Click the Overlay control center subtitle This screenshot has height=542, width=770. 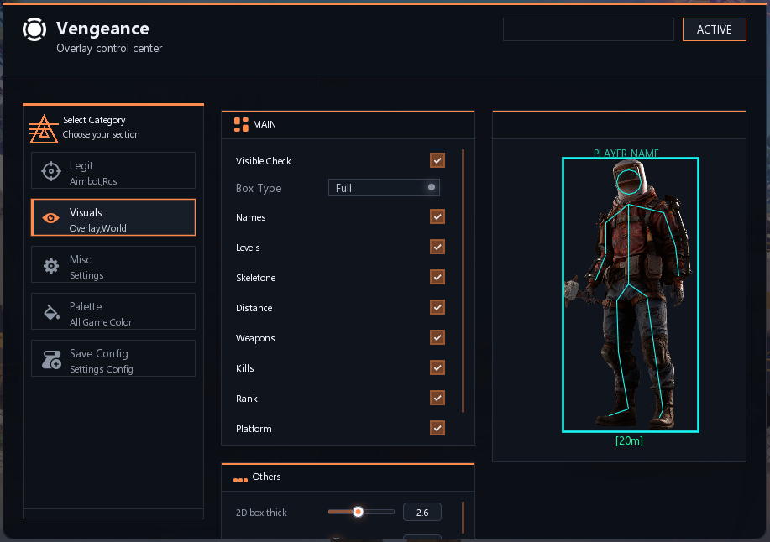point(109,49)
